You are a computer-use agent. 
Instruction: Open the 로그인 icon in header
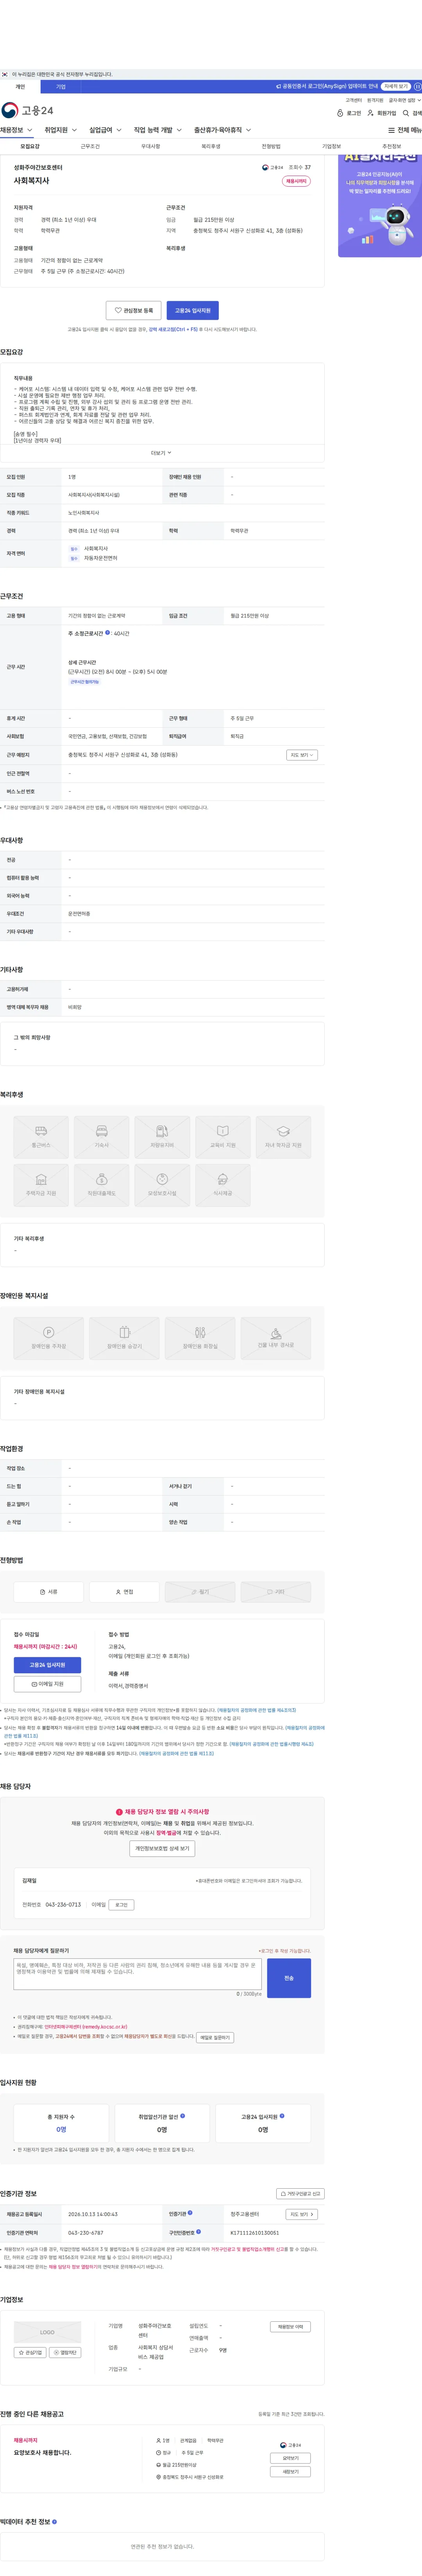click(x=340, y=113)
